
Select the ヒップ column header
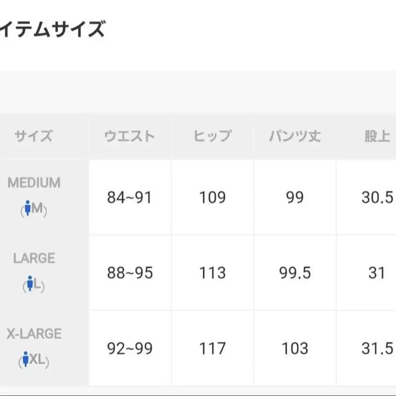tap(212, 136)
